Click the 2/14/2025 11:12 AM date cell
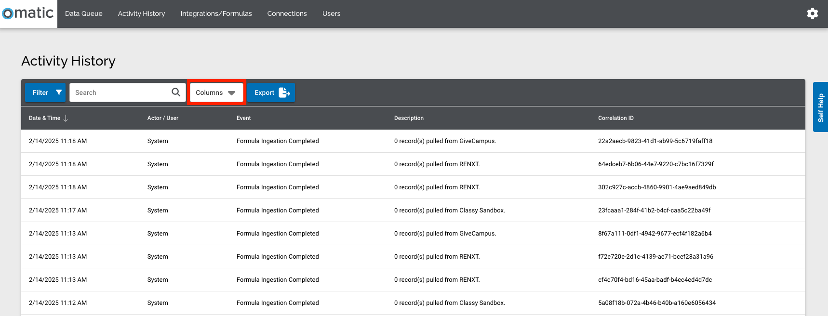Viewport: 828px width, 316px height. tap(58, 303)
